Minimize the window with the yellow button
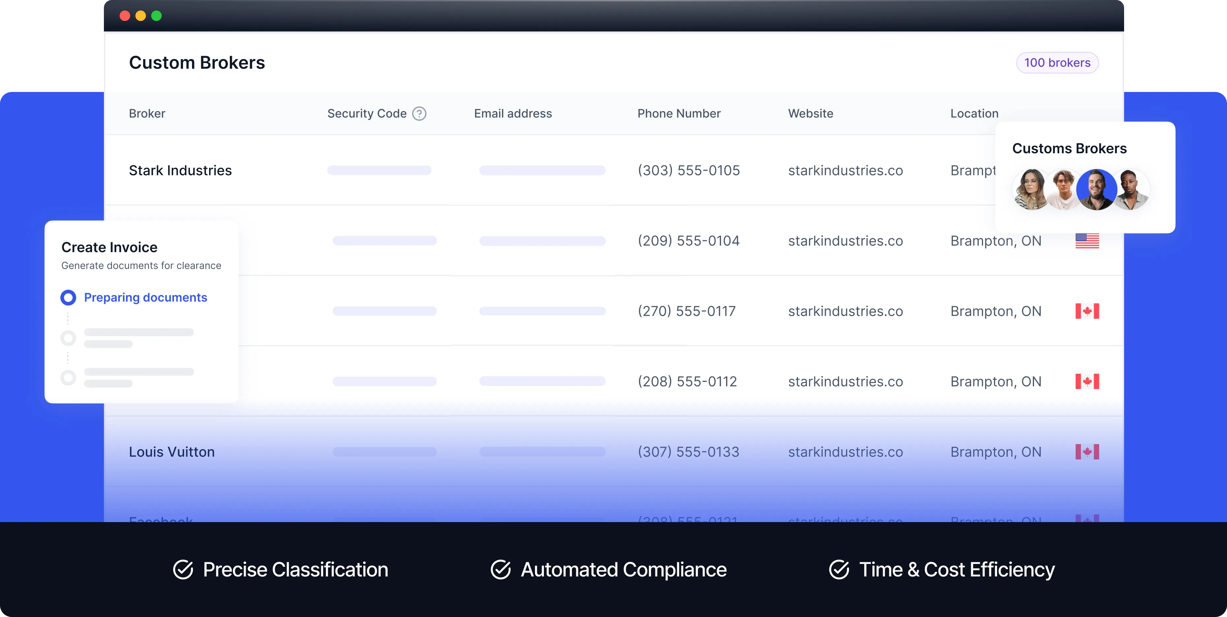Image resolution: width=1227 pixels, height=617 pixels. tap(141, 16)
